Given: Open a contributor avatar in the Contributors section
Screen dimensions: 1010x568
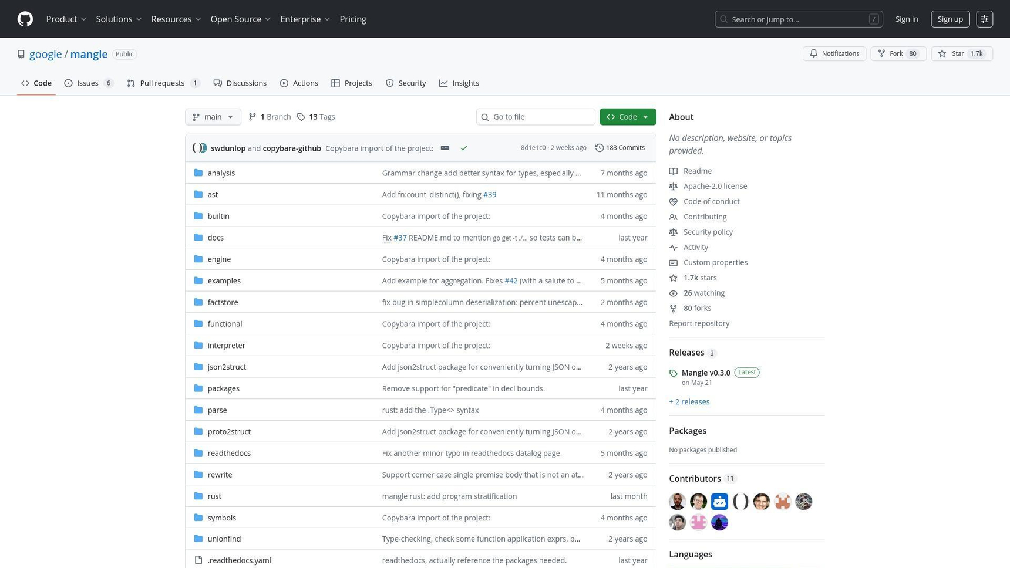Looking at the screenshot, I should 677,501.
